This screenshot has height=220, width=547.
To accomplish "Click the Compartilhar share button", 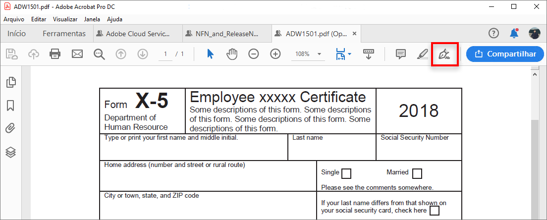I will click(505, 54).
